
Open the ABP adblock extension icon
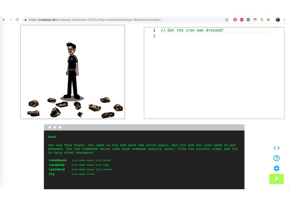(x=242, y=20)
